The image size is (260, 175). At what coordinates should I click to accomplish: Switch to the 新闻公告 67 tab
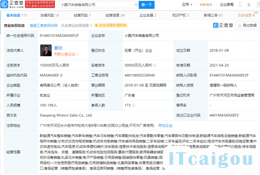[213, 15]
